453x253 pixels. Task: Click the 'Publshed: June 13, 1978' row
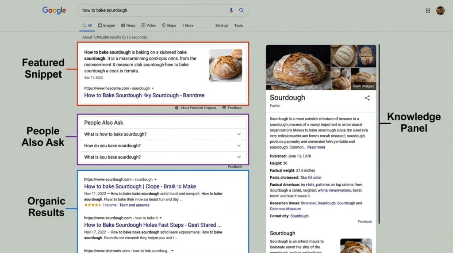tap(290, 156)
